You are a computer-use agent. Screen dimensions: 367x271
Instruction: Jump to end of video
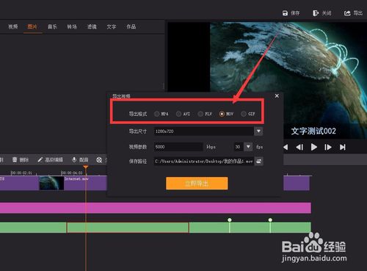click(x=343, y=147)
